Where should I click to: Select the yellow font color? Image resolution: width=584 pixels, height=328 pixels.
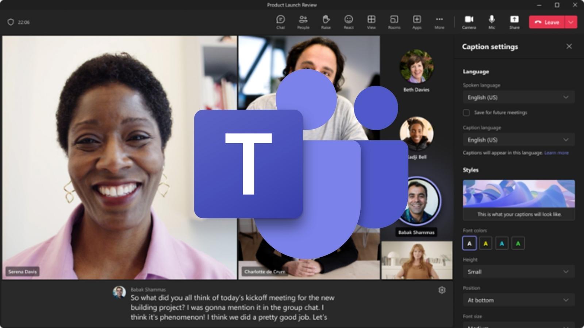tap(485, 243)
